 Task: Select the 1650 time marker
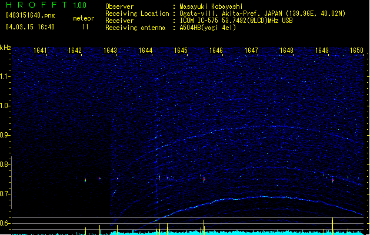coord(356,51)
